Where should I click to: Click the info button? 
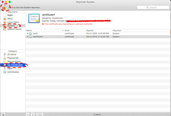tap(33, 114)
